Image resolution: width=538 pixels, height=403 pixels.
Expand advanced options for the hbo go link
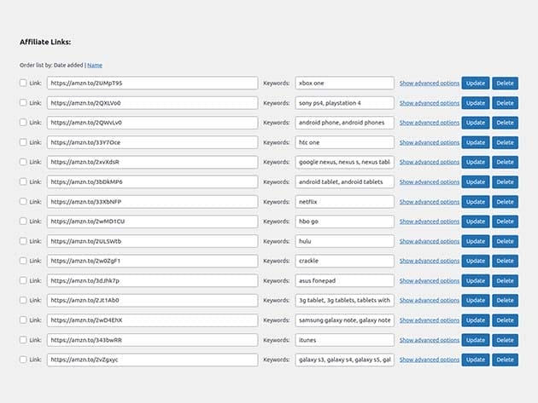(429, 222)
